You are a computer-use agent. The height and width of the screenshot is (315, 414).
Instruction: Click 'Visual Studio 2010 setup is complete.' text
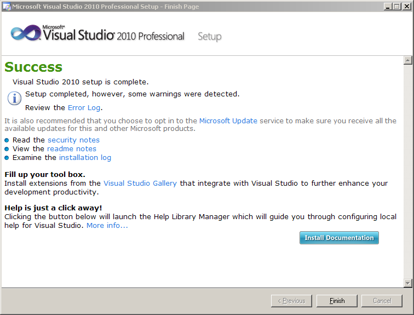(x=81, y=82)
